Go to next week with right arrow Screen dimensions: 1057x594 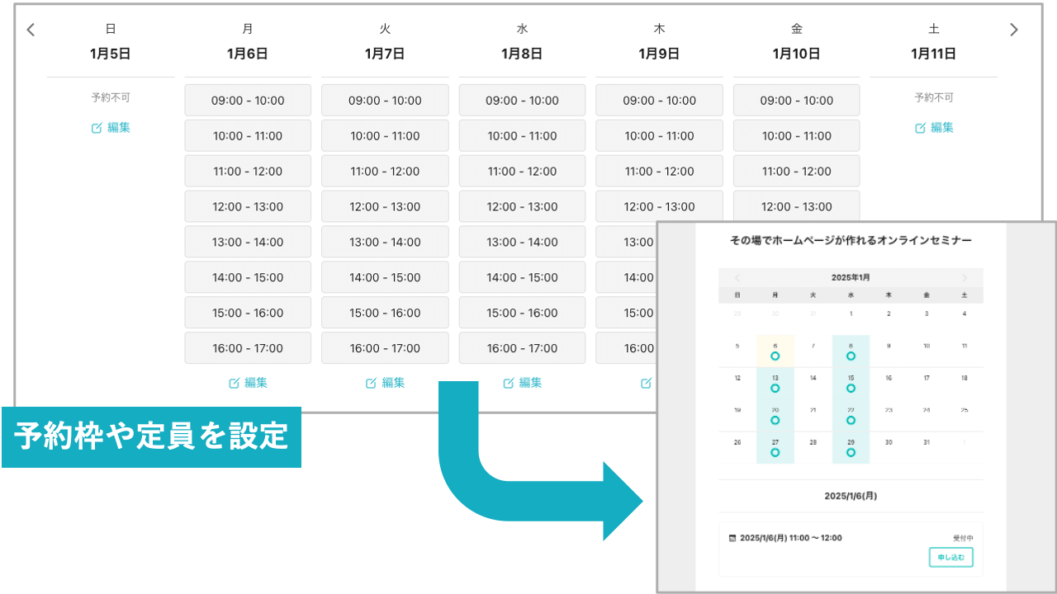click(1014, 30)
